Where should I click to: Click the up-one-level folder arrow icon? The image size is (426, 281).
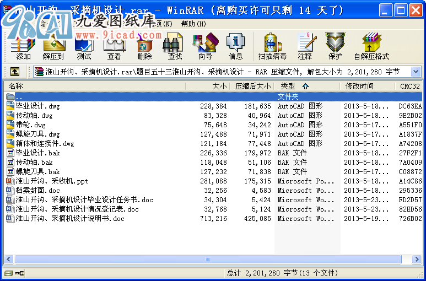tap(15, 72)
